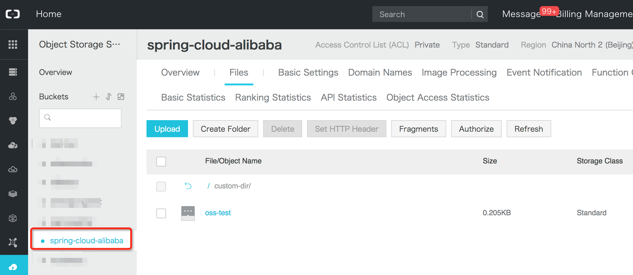Image resolution: width=633 pixels, height=275 pixels.
Task: Open the oss-test file link
Action: pos(218,213)
